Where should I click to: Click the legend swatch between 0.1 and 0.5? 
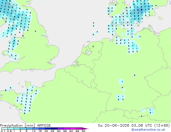(5, 128)
